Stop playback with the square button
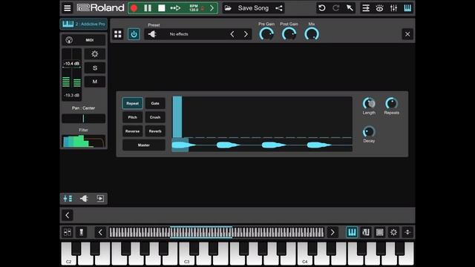Image resolution: width=475 pixels, height=267 pixels. pos(162,8)
